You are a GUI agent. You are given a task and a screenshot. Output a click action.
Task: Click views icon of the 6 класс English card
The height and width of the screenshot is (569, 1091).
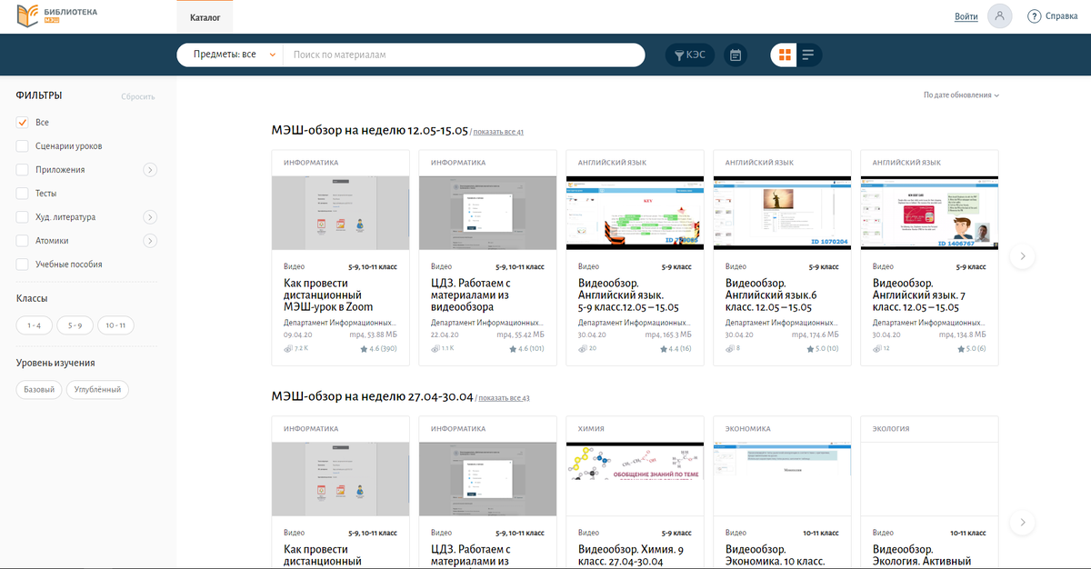click(x=730, y=348)
